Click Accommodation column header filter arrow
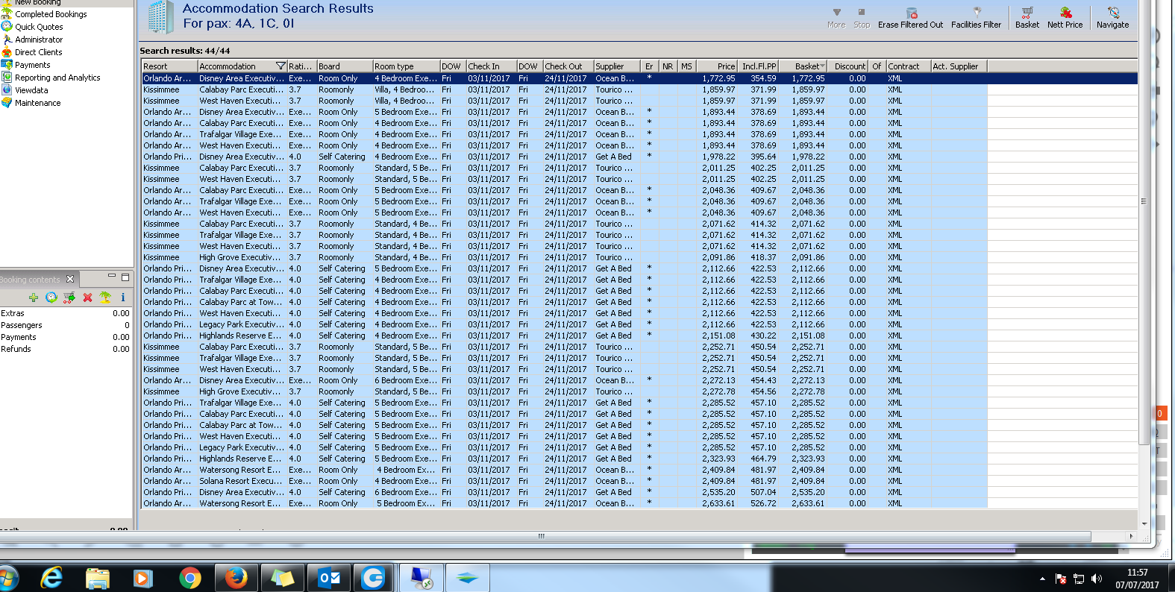This screenshot has width=1175, height=592. point(281,66)
